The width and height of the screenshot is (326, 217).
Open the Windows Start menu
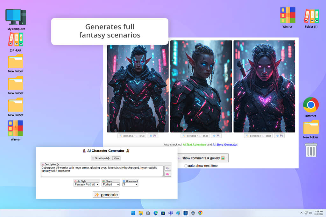133,213
